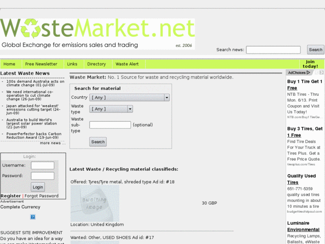325x244 pixels.
Task: Click the Login button
Action: 38,187
